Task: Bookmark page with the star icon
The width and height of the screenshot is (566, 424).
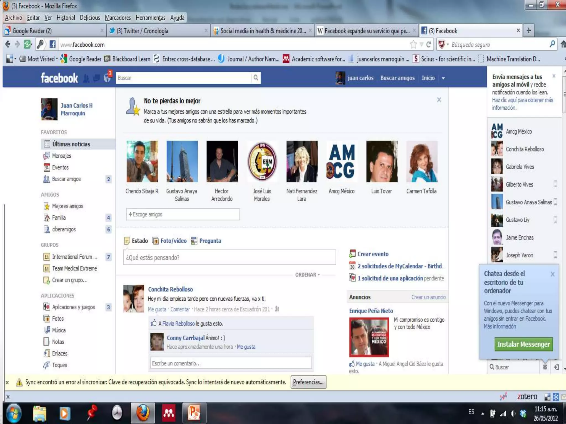Action: (413, 44)
